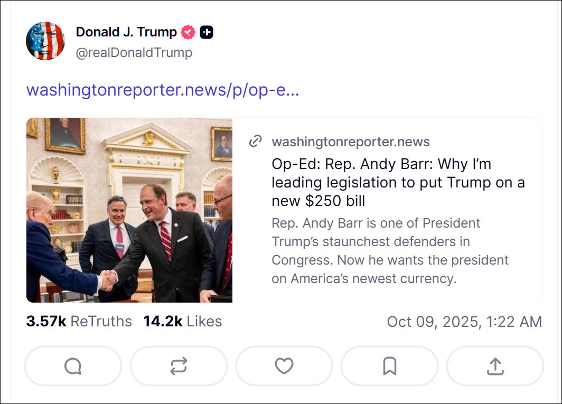The width and height of the screenshot is (562, 404).
Task: Click the article description about America's newest currency
Action: coord(390,251)
